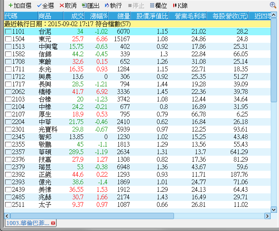Image resolution: width=279 pixels, height=231 pixels.
Task: Select the 技嘉 stock name
Action: pos(45,159)
